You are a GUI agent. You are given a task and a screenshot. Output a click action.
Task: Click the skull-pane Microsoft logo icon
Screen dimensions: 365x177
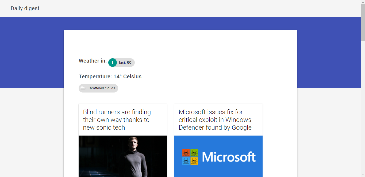pyautogui.click(x=190, y=157)
